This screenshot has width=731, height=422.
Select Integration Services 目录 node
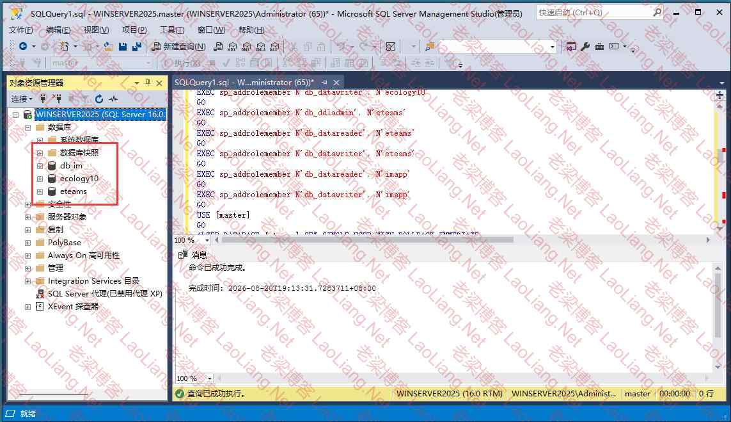coord(93,281)
